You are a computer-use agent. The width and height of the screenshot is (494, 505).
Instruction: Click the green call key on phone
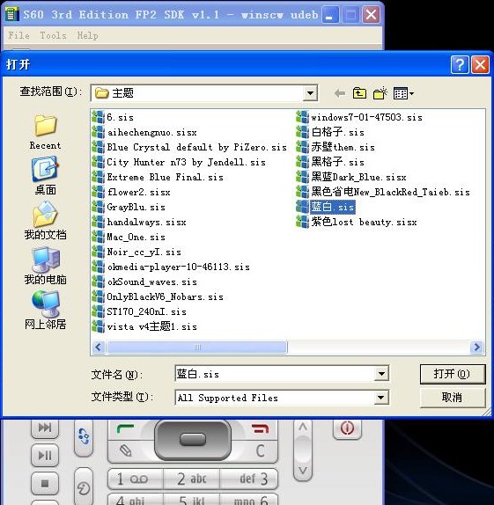pos(125,429)
